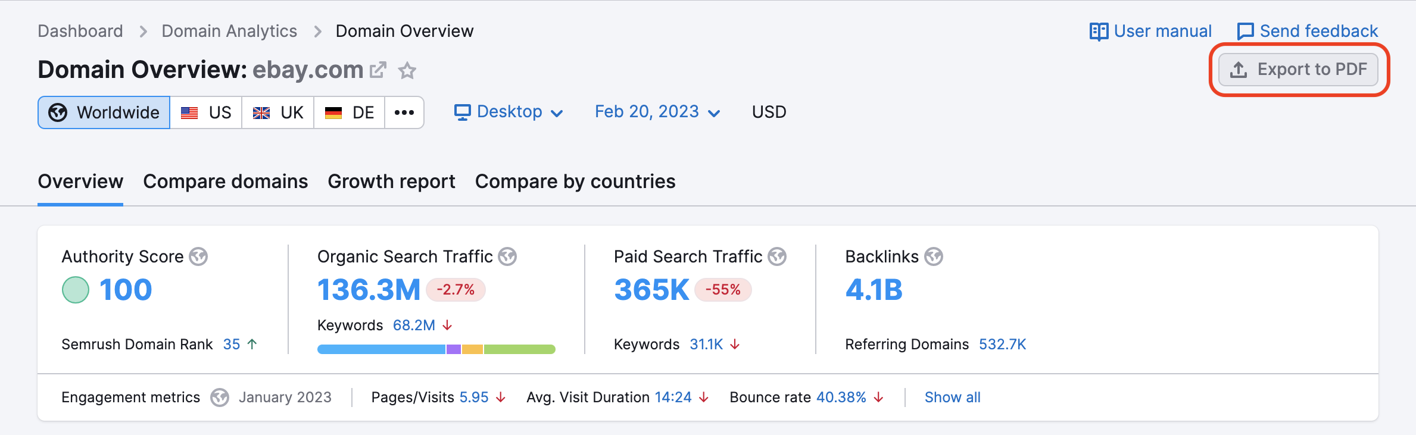Click the globe icon next to Organic Search Traffic
Image resolution: width=1416 pixels, height=435 pixels.
click(507, 256)
